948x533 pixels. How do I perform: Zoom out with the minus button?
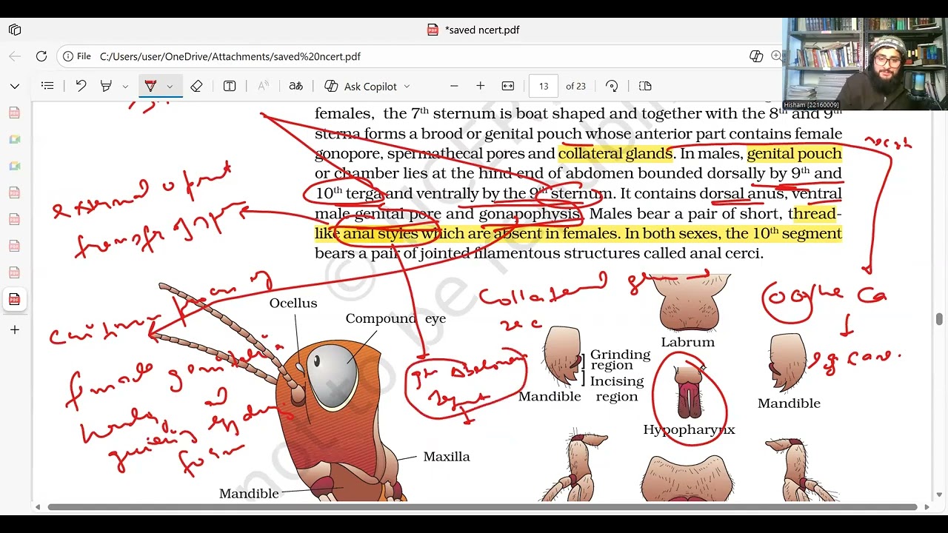click(454, 86)
